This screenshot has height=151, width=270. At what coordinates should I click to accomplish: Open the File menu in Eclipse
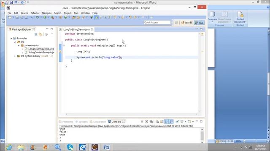pos(9,13)
